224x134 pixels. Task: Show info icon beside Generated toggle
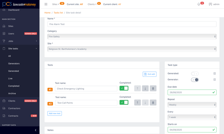click(x=214, y=73)
